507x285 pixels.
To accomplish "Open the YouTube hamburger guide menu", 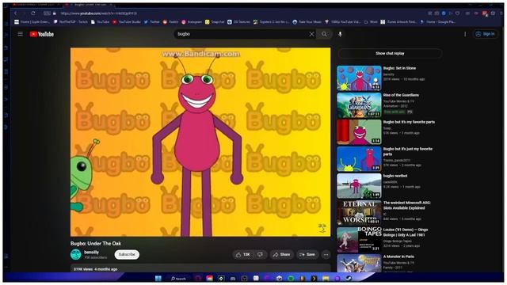I will pyautogui.click(x=20, y=34).
